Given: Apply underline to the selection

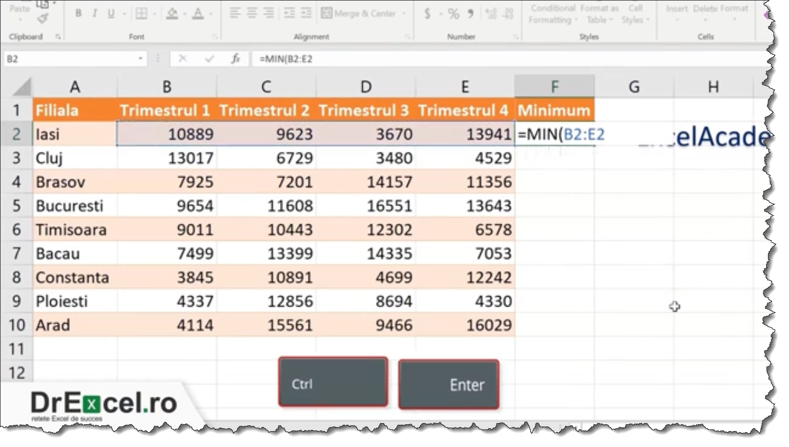Looking at the screenshot, I should (110, 13).
